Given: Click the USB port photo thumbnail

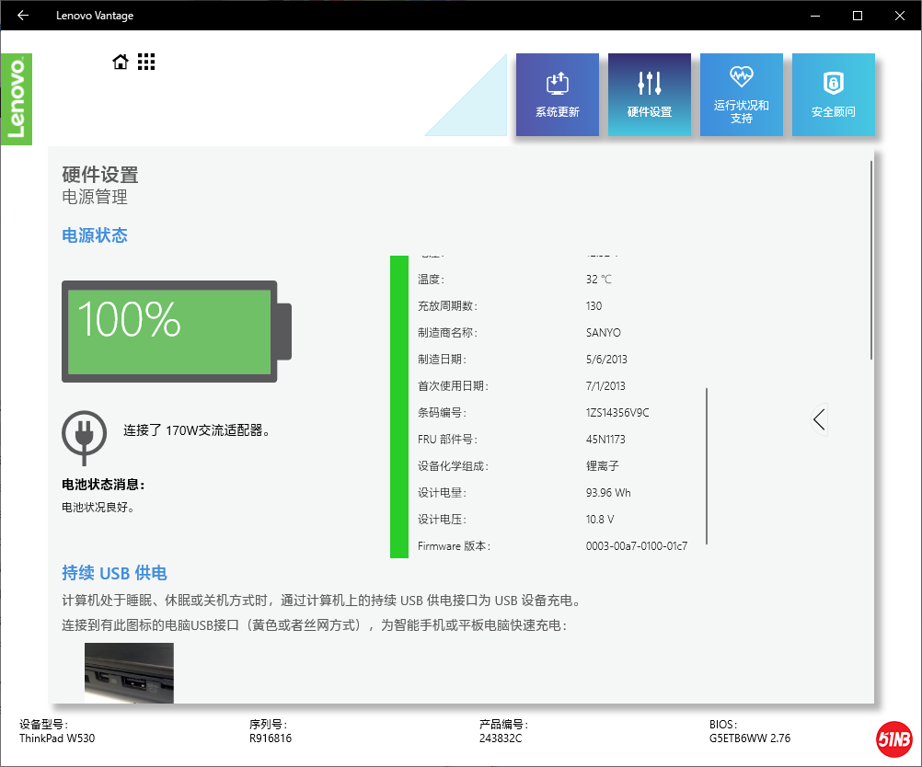Looking at the screenshot, I should click(129, 673).
